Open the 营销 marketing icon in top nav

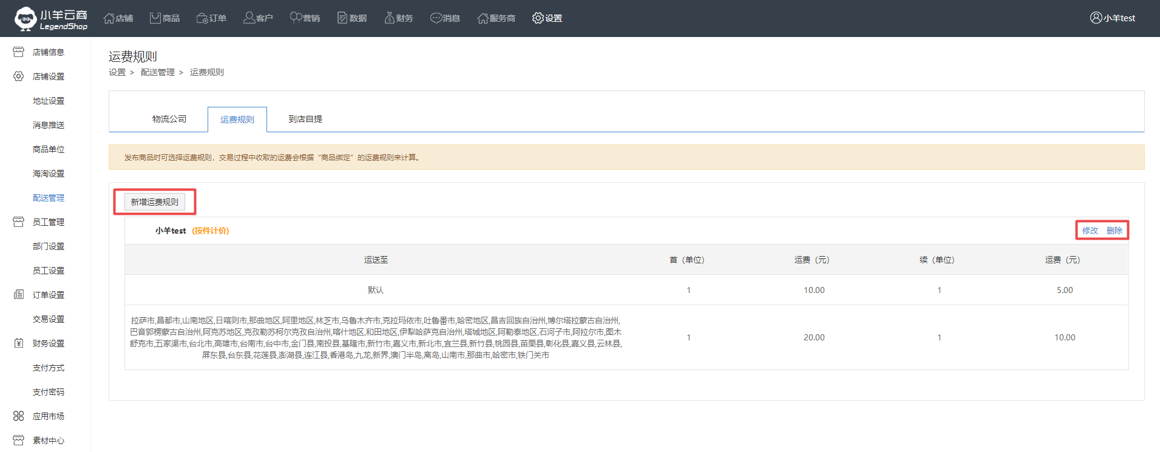296,18
